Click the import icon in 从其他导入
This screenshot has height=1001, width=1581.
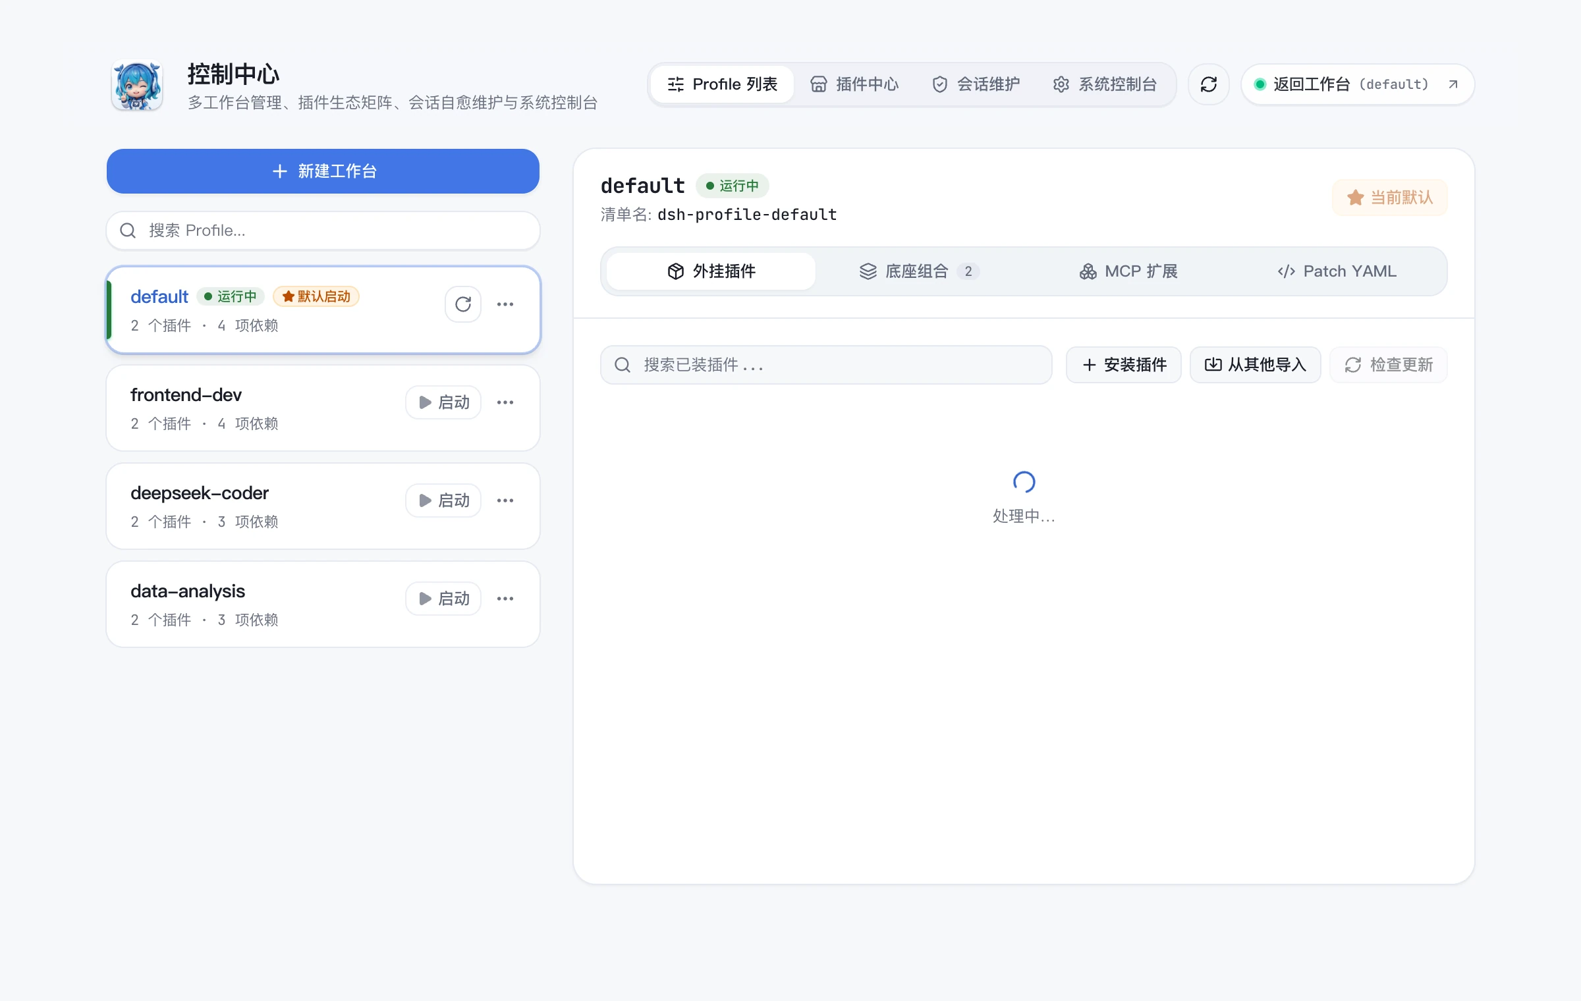1213,365
